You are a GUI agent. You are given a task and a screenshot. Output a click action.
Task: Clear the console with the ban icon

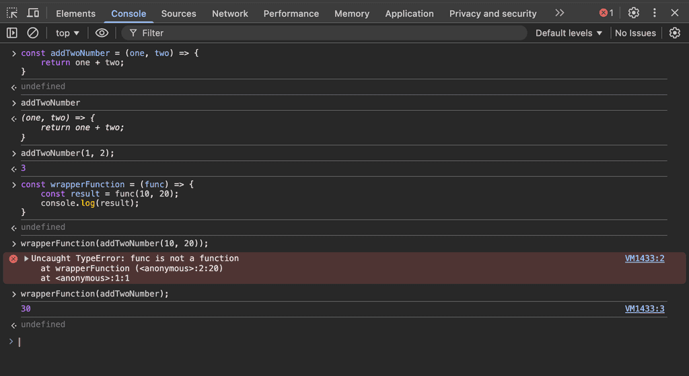tap(33, 33)
